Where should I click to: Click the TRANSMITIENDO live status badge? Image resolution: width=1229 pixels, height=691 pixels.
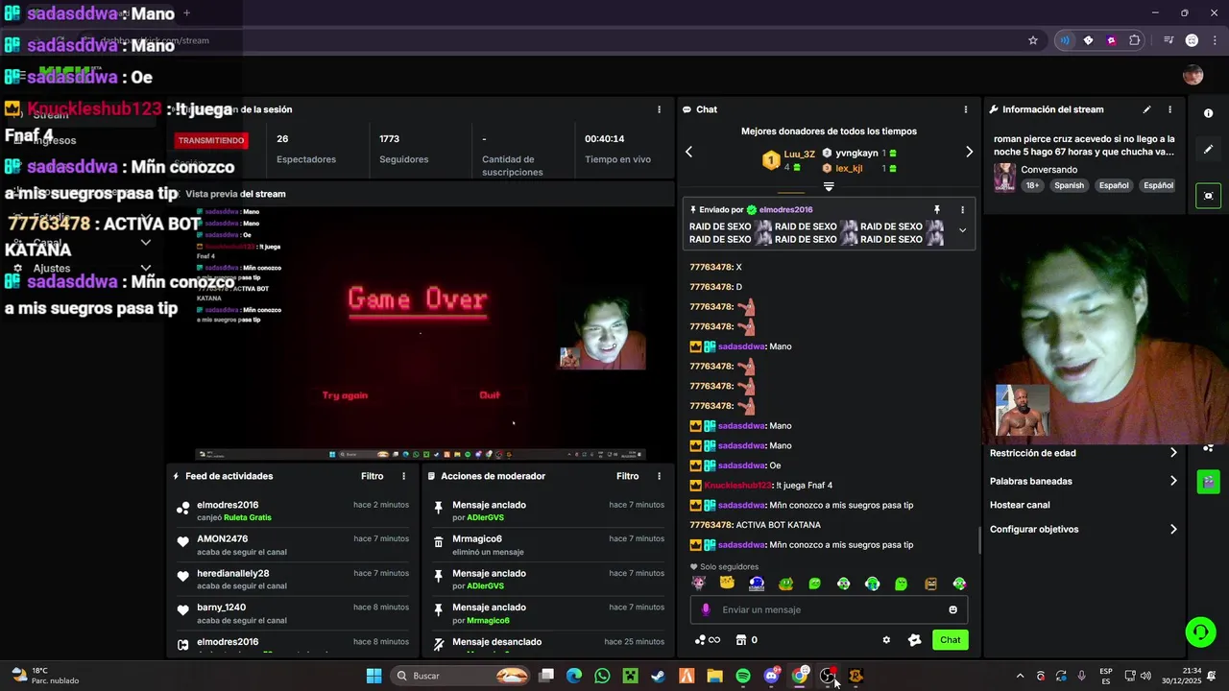pos(211,140)
